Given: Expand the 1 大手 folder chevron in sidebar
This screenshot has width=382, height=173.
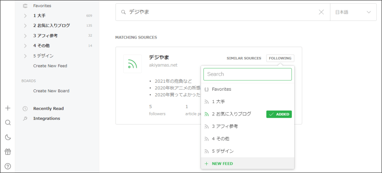Looking at the screenshot, I should [x=25, y=16].
